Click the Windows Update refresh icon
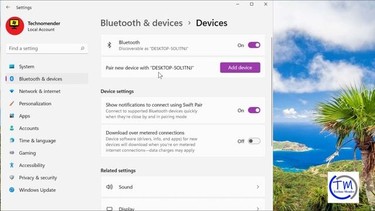 coord(12,190)
